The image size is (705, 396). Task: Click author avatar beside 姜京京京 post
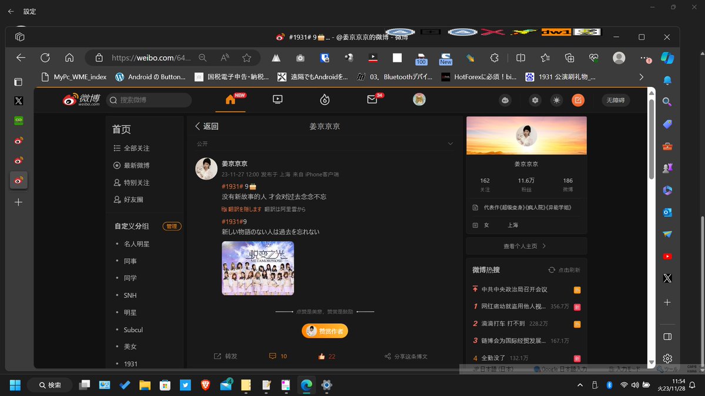(x=206, y=169)
